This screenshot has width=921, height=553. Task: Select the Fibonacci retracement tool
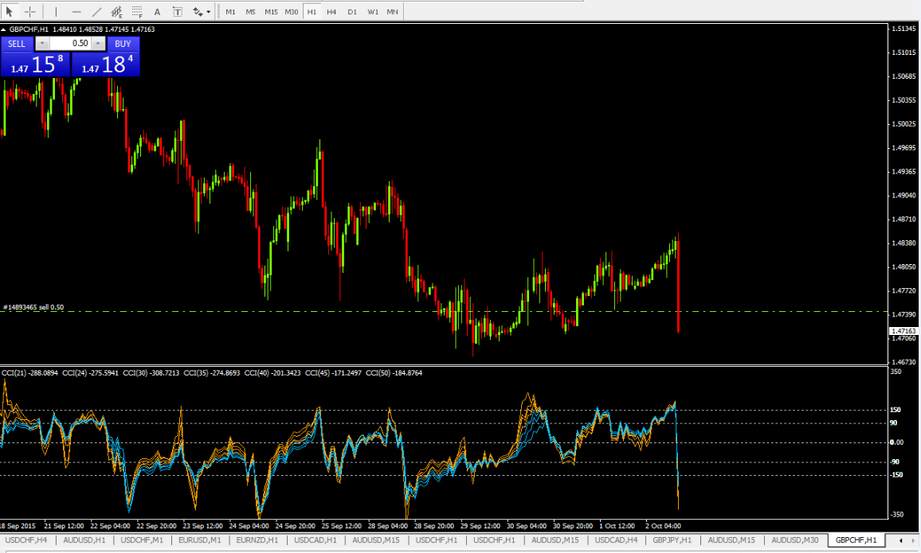point(137,11)
